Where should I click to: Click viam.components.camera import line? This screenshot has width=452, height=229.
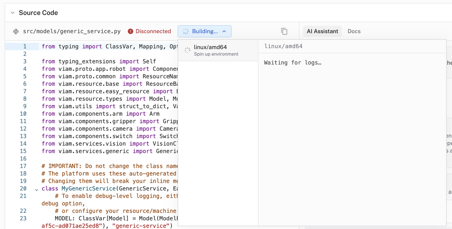(x=110, y=129)
